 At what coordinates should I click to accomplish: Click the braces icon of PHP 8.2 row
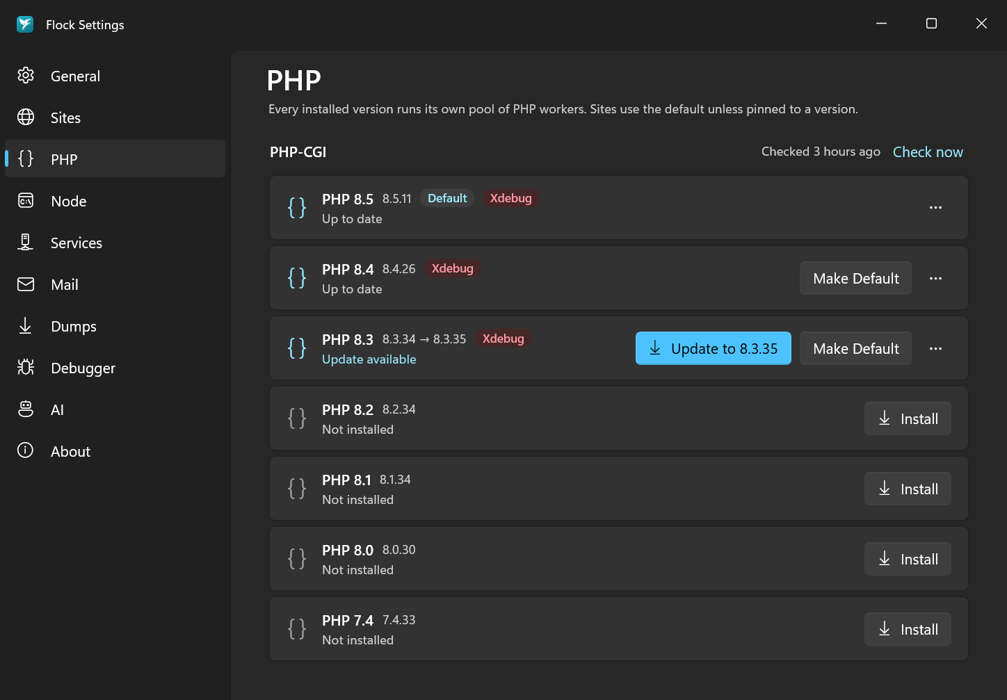click(x=297, y=418)
